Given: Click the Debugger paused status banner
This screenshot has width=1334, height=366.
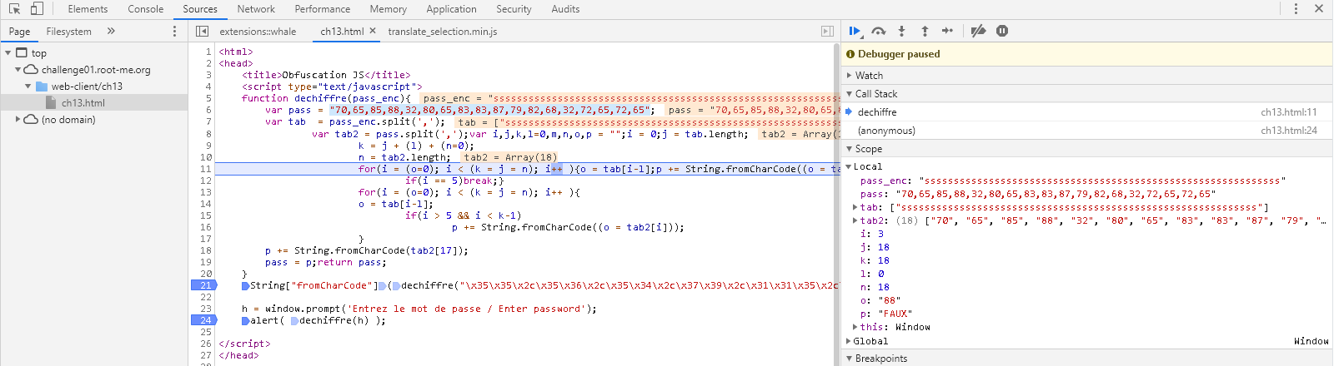Looking at the screenshot, I should point(1088,54).
